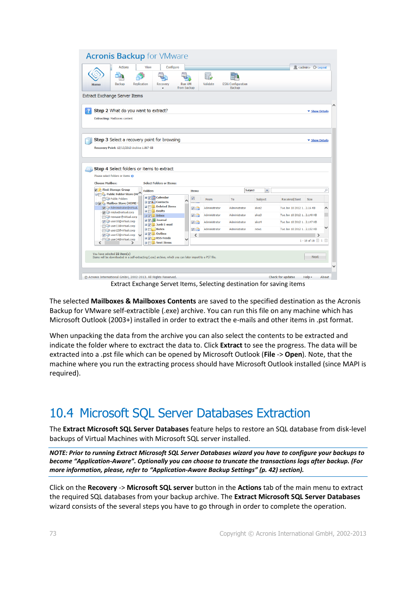Toggle the misha@virtual.corp mailbox checkbox

coord(104,213)
